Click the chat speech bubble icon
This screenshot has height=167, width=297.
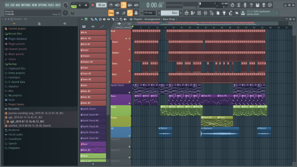point(270,5)
